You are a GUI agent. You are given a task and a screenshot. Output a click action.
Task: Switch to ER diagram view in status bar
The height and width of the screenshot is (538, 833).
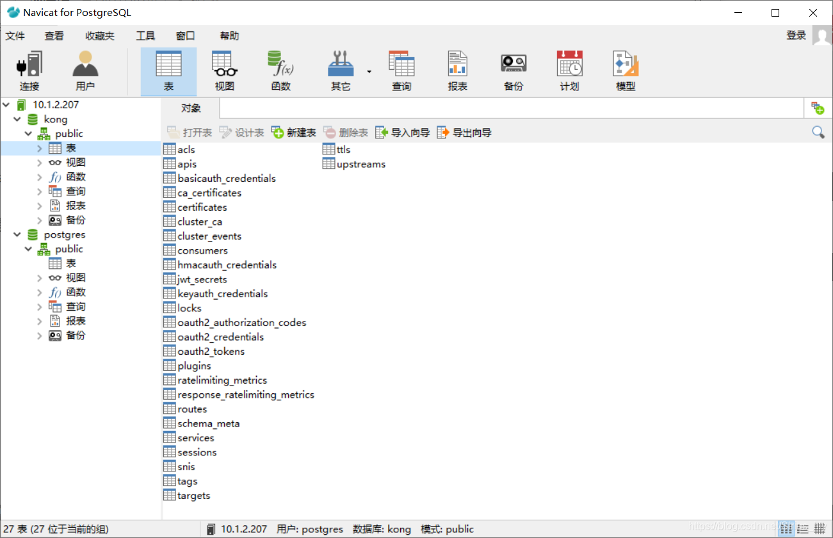pos(820,528)
